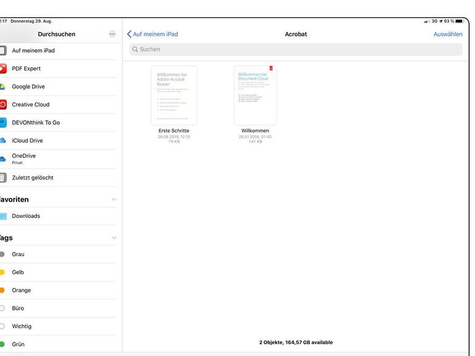Filter by the Wichtig tag label
Image resolution: width=475 pixels, height=356 pixels.
pyautogui.click(x=22, y=326)
